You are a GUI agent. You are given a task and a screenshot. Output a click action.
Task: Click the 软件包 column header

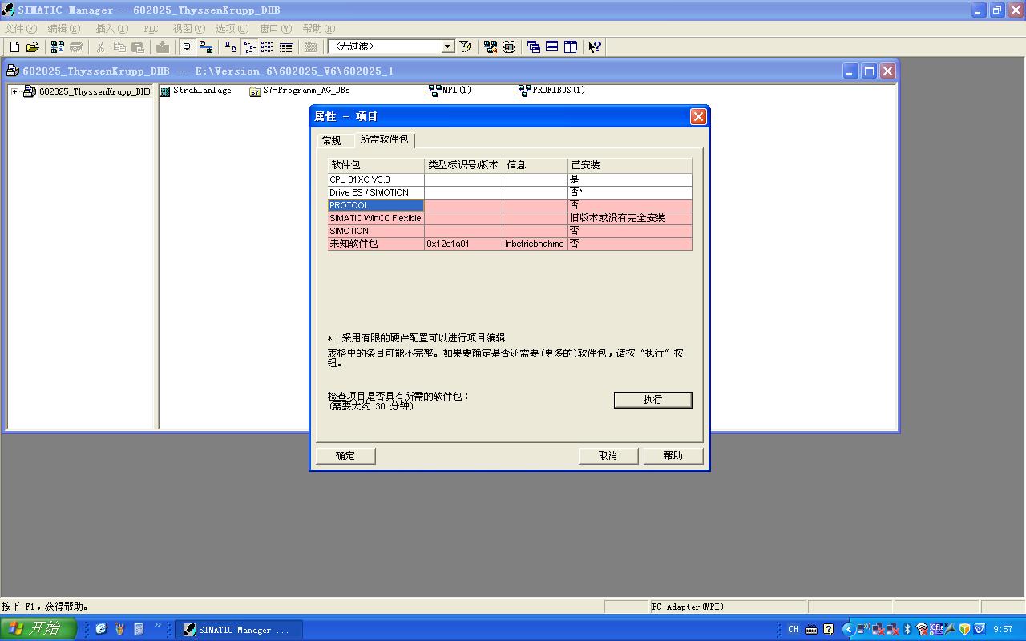point(376,165)
